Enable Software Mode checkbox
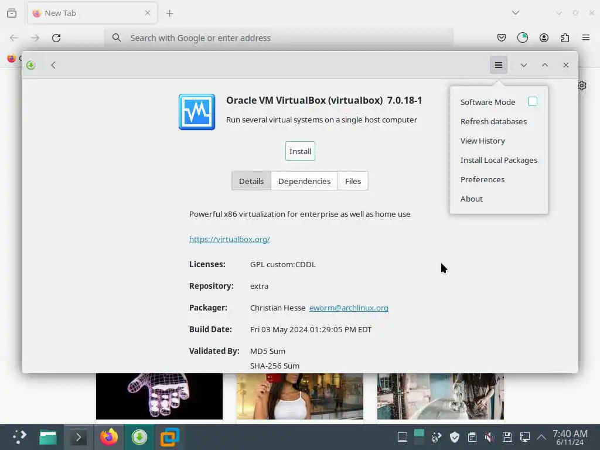The height and width of the screenshot is (450, 600). pos(532,101)
